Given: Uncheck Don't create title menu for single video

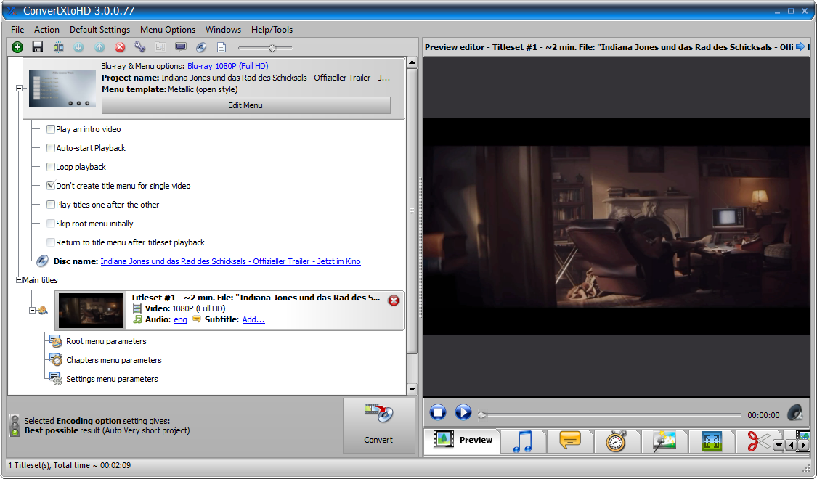Looking at the screenshot, I should tap(51, 185).
